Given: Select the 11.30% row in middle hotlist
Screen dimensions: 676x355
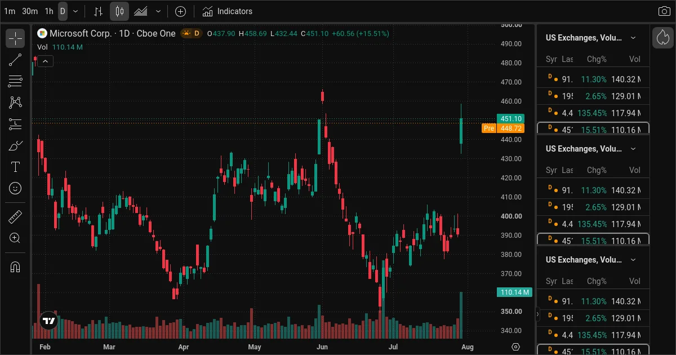Looking at the screenshot, I should coord(593,190).
